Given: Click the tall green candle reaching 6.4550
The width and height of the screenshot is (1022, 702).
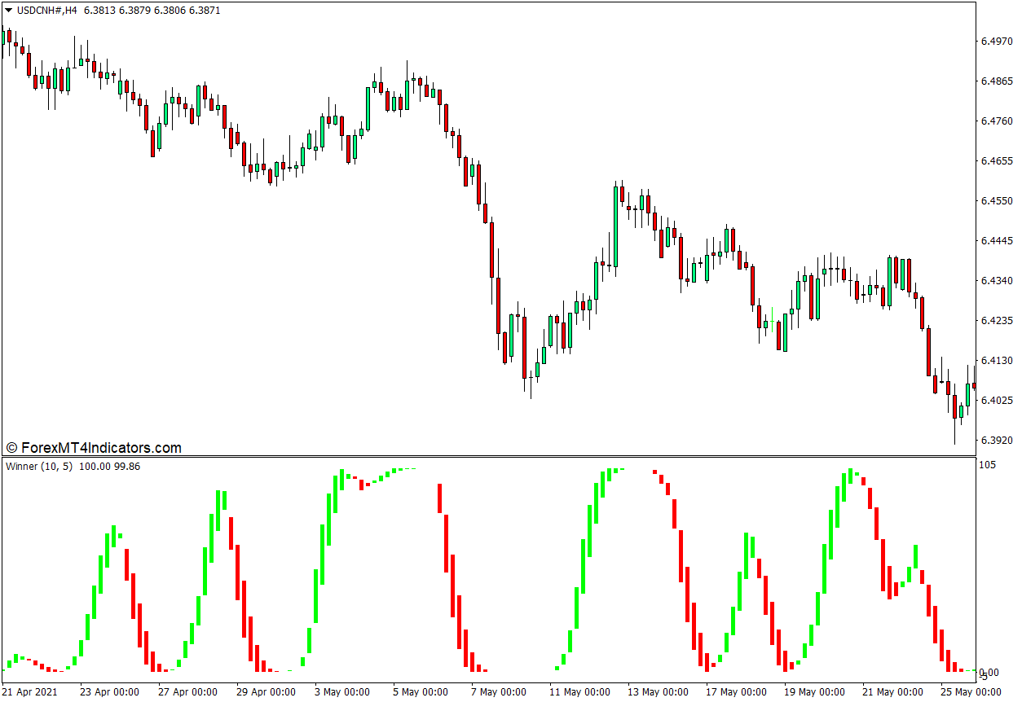Looking at the screenshot, I should [615, 226].
